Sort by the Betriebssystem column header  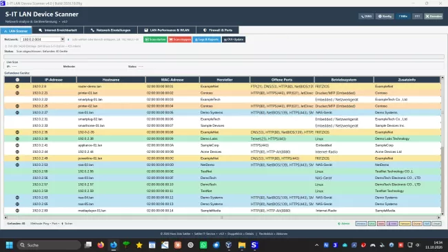click(344, 80)
